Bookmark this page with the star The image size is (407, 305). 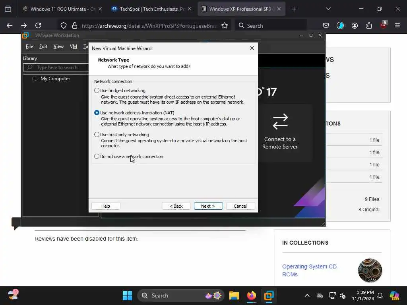(225, 25)
